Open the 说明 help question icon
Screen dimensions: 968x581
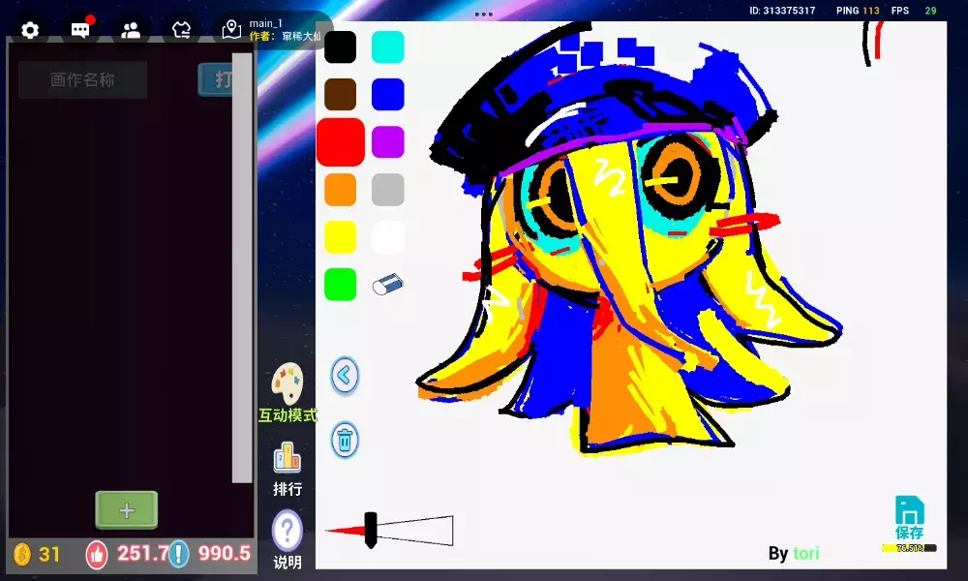pyautogui.click(x=287, y=531)
